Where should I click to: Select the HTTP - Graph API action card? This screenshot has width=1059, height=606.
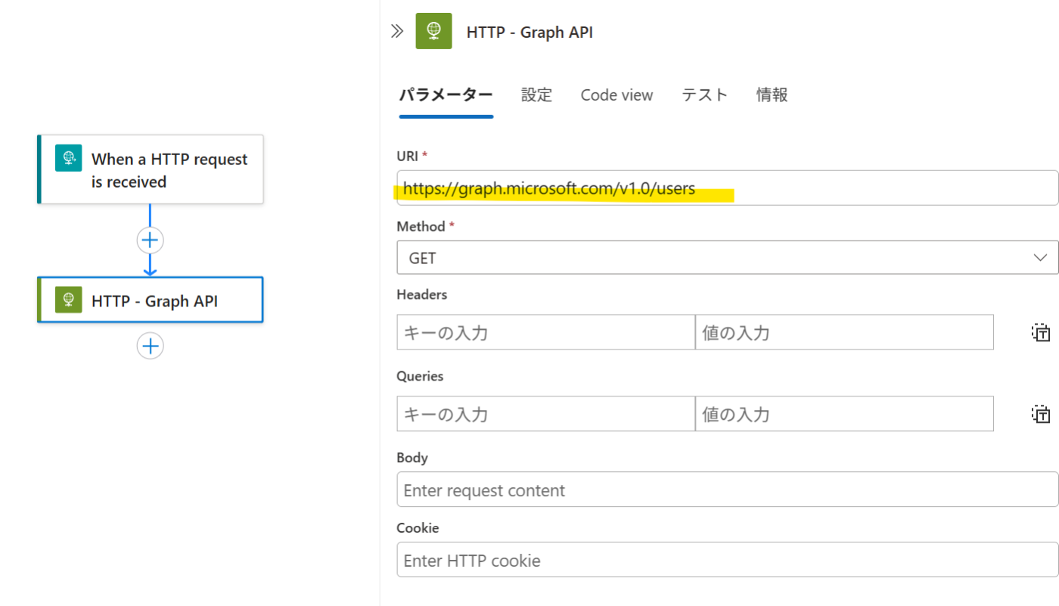coord(150,300)
